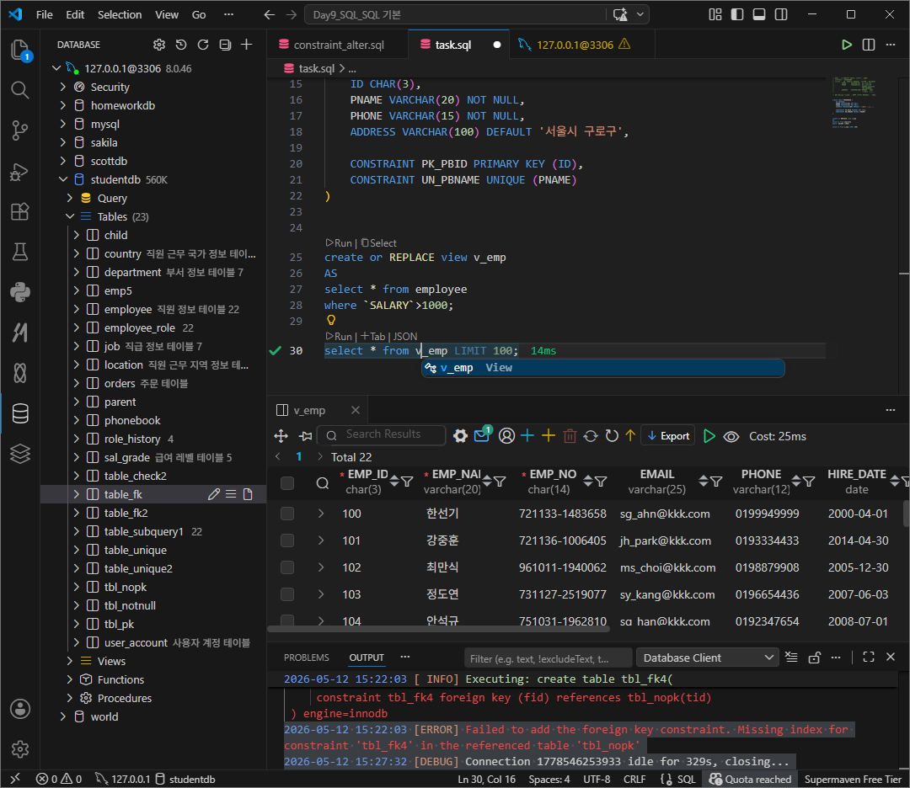Open database query history
Image resolution: width=910 pixels, height=788 pixels.
[181, 45]
